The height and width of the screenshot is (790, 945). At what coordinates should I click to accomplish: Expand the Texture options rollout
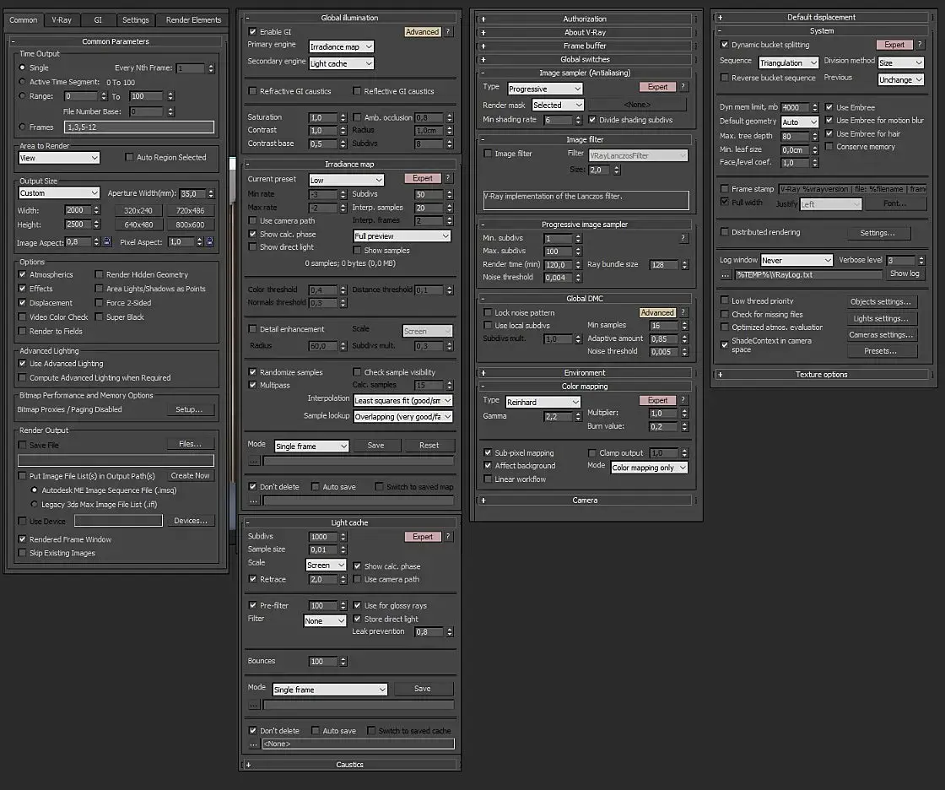tap(821, 375)
